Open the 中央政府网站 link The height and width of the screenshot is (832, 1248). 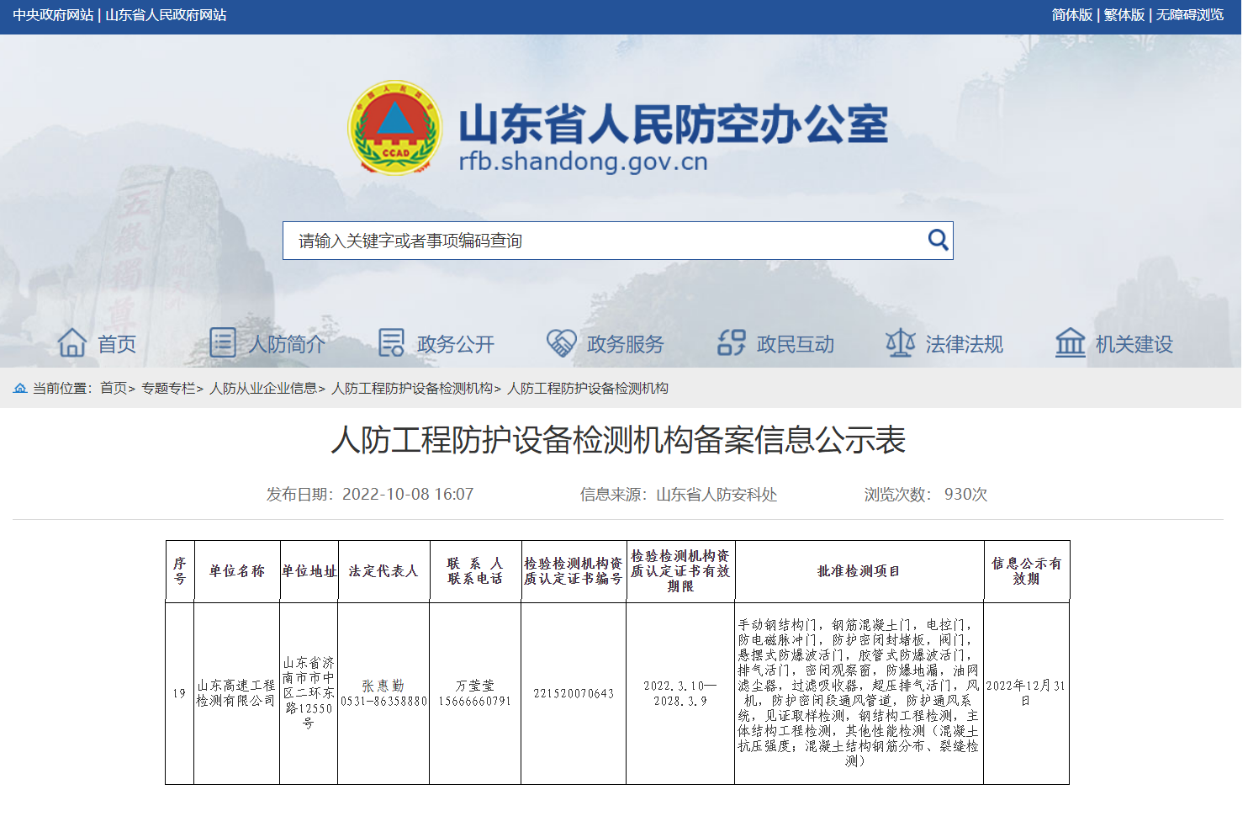53,15
